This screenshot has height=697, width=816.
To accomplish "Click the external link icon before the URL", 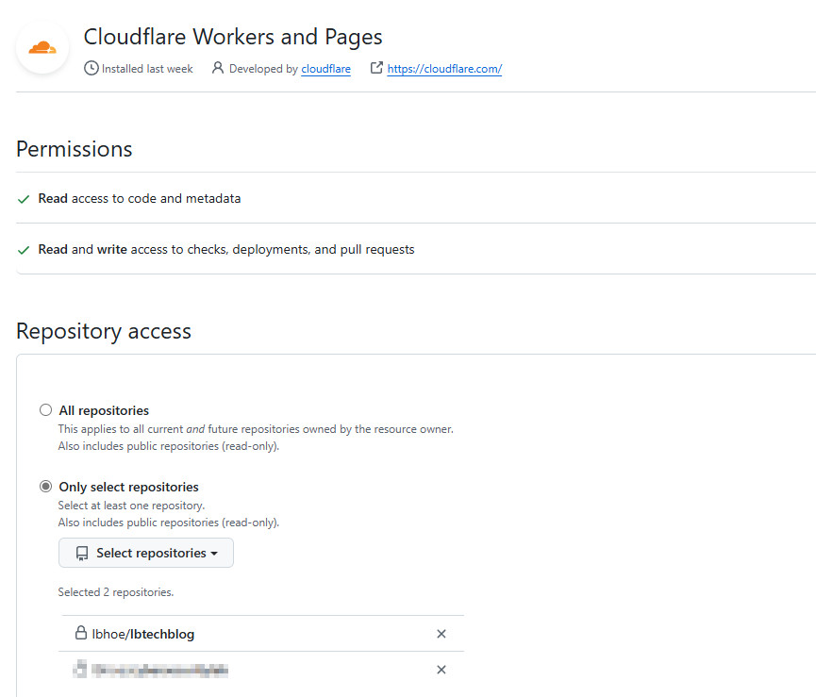I will coord(376,69).
